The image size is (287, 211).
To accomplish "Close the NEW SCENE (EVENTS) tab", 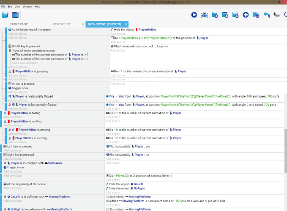I will [x=126, y=24].
